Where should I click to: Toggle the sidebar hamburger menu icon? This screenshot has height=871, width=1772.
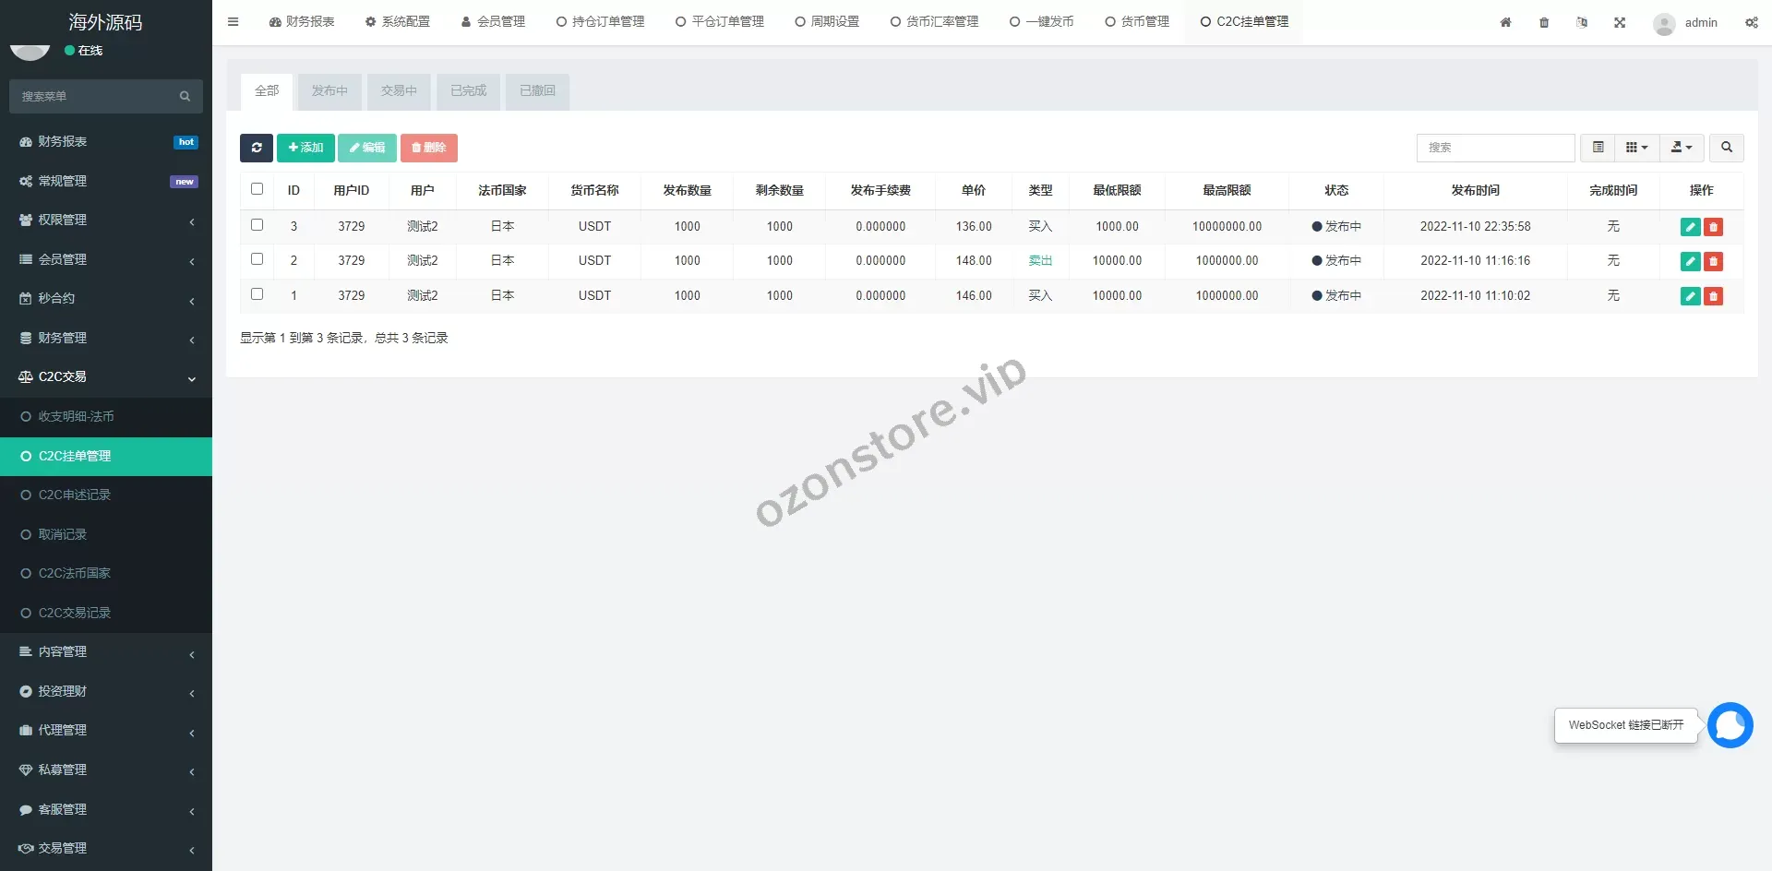(233, 22)
